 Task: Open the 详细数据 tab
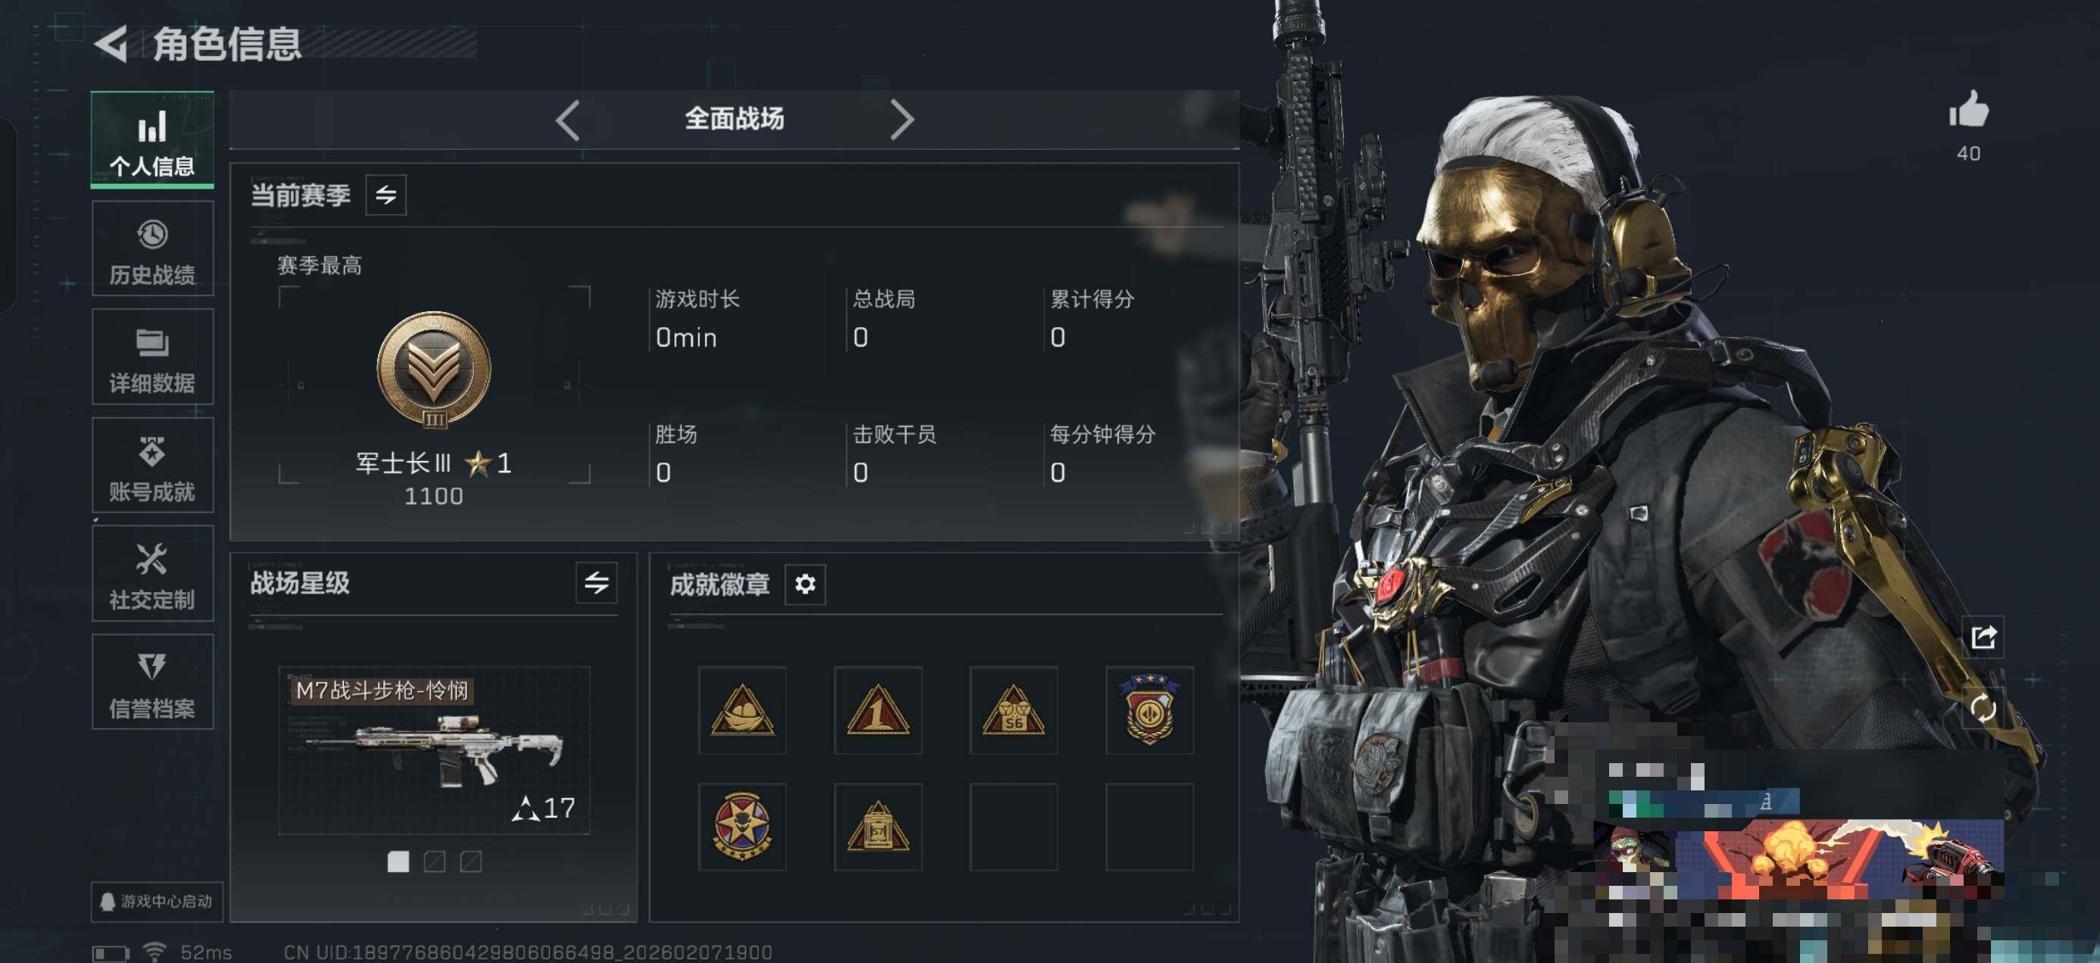point(152,357)
